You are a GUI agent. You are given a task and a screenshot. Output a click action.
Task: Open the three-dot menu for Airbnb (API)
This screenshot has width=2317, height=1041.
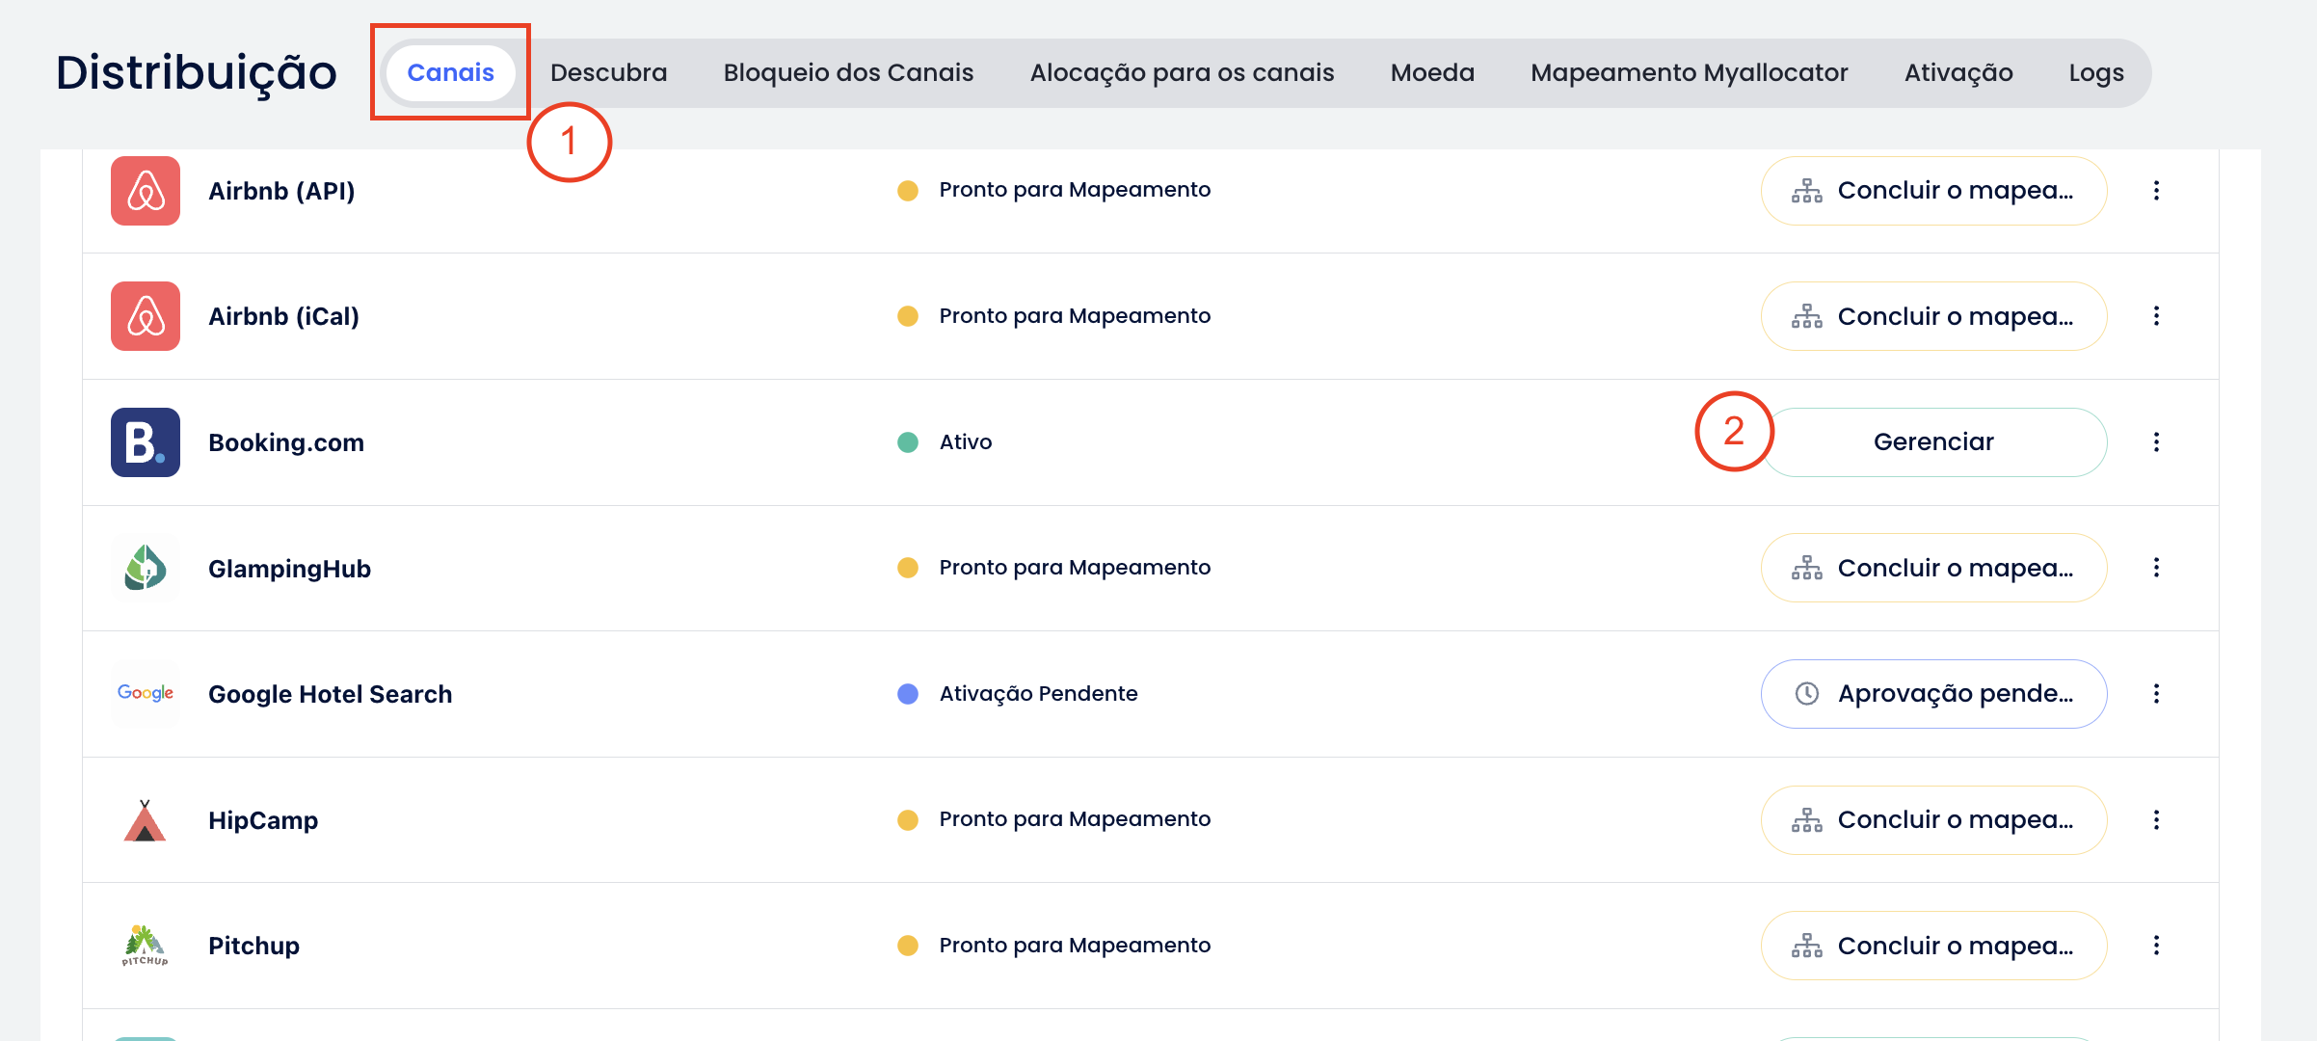pos(2156,191)
